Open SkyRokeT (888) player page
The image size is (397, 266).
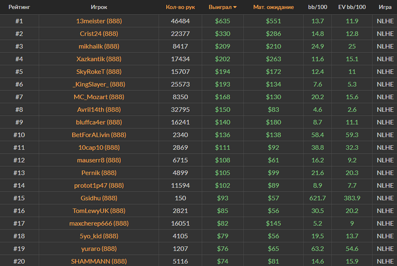click(x=99, y=71)
